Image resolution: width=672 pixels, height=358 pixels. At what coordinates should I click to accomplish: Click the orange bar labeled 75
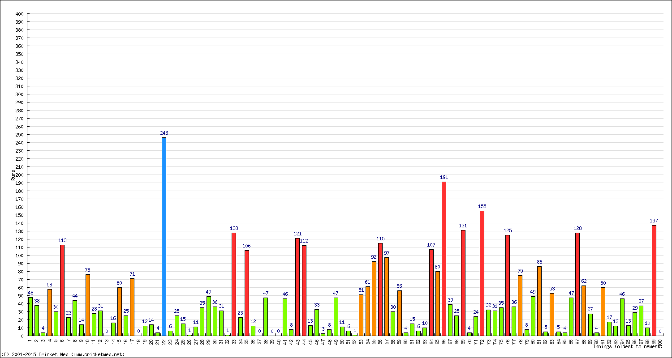click(x=520, y=305)
